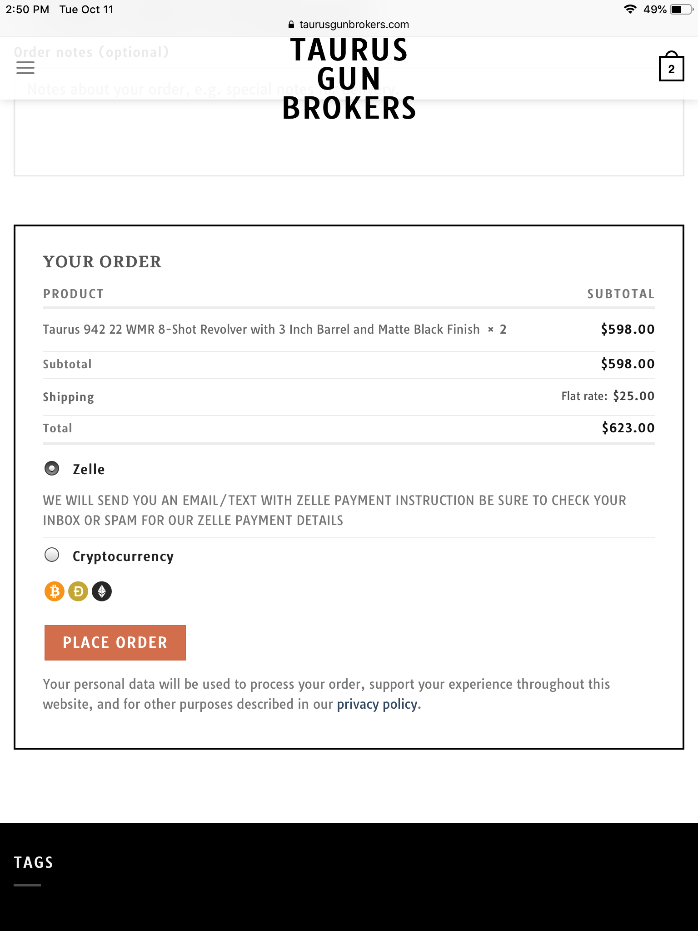Tap the Wi-Fi status icon
This screenshot has width=698, height=931.
point(630,9)
